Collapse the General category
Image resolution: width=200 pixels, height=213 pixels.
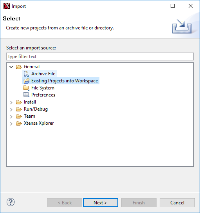[11, 67]
